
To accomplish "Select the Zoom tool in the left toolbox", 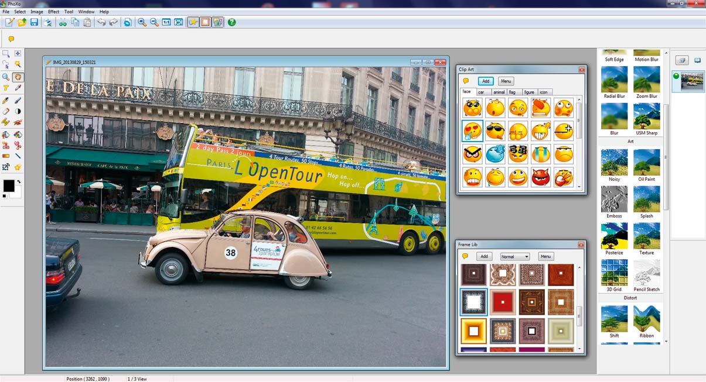I will 6,77.
